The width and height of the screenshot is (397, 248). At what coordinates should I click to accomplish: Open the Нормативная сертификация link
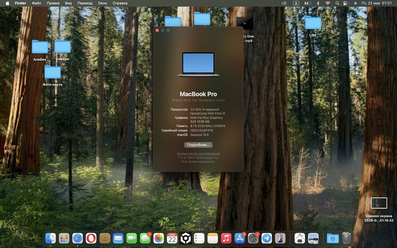tap(198, 154)
